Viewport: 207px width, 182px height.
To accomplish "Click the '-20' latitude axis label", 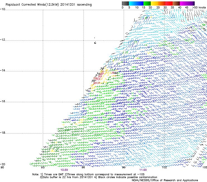I will [3, 164].
